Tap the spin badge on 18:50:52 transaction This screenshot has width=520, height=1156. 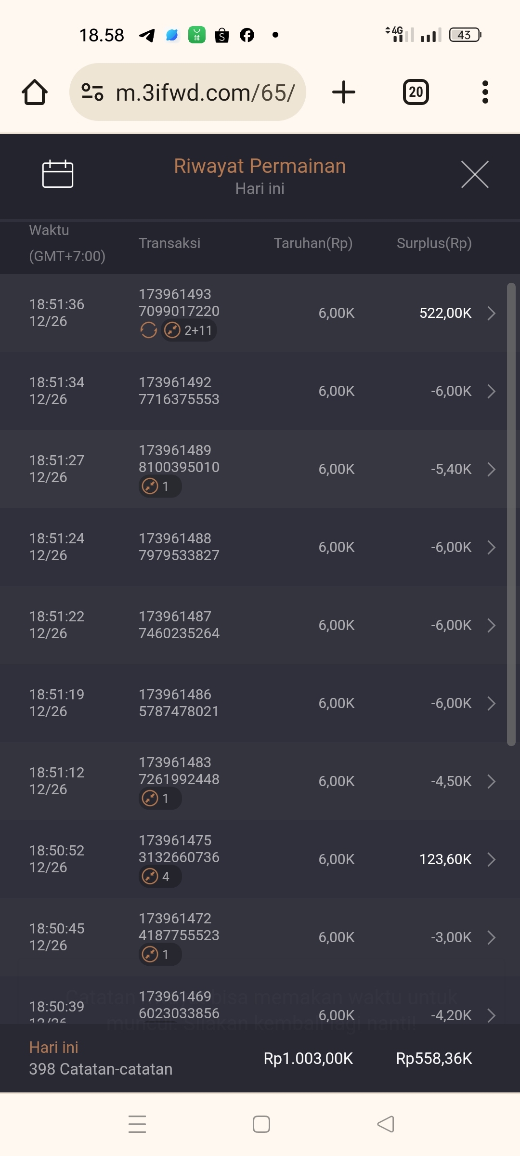[160, 877]
